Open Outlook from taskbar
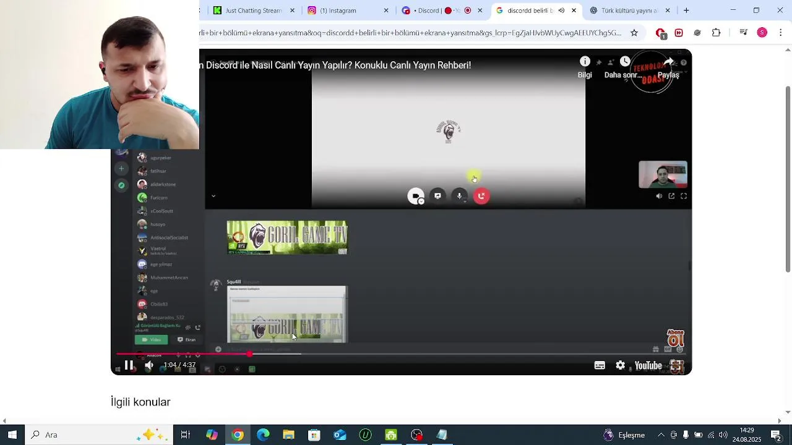This screenshot has width=792, height=445. pos(340,434)
